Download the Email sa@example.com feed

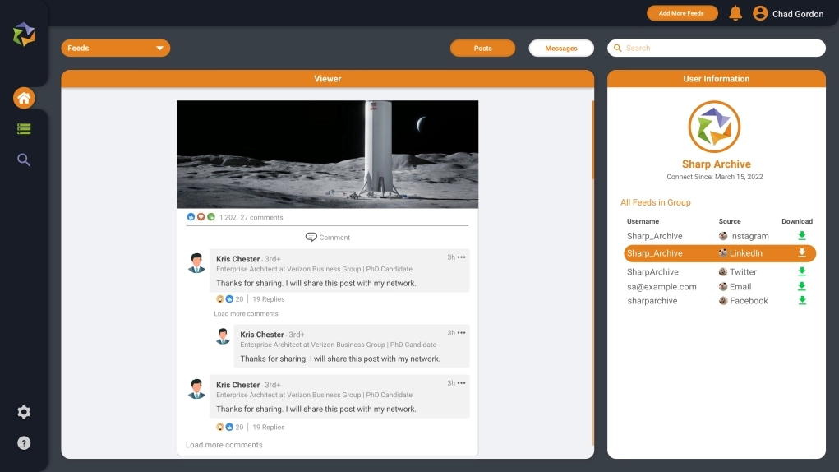tap(802, 286)
